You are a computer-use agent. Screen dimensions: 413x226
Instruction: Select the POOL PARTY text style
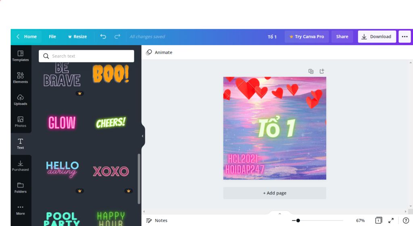click(62, 219)
